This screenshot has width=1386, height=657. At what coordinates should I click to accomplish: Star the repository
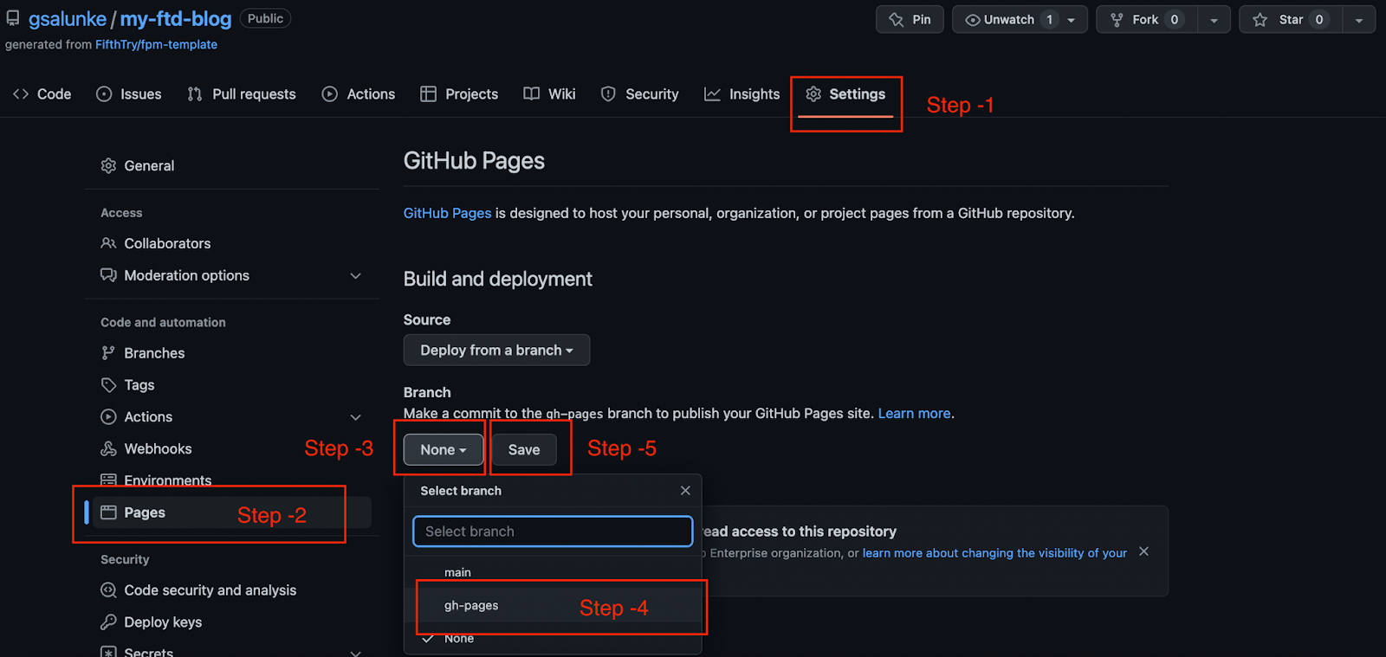click(x=1291, y=20)
